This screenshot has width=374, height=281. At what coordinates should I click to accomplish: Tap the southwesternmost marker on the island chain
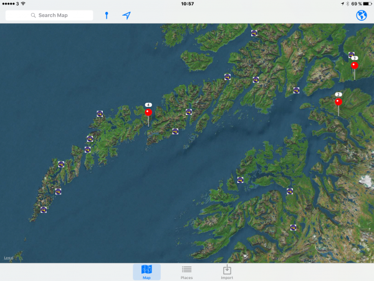coord(44,210)
